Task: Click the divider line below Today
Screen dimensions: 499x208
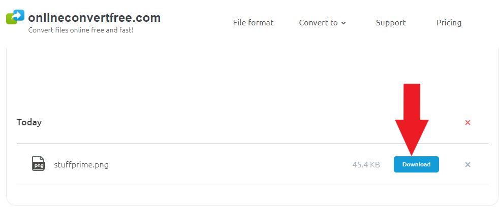Action: [x=252, y=144]
